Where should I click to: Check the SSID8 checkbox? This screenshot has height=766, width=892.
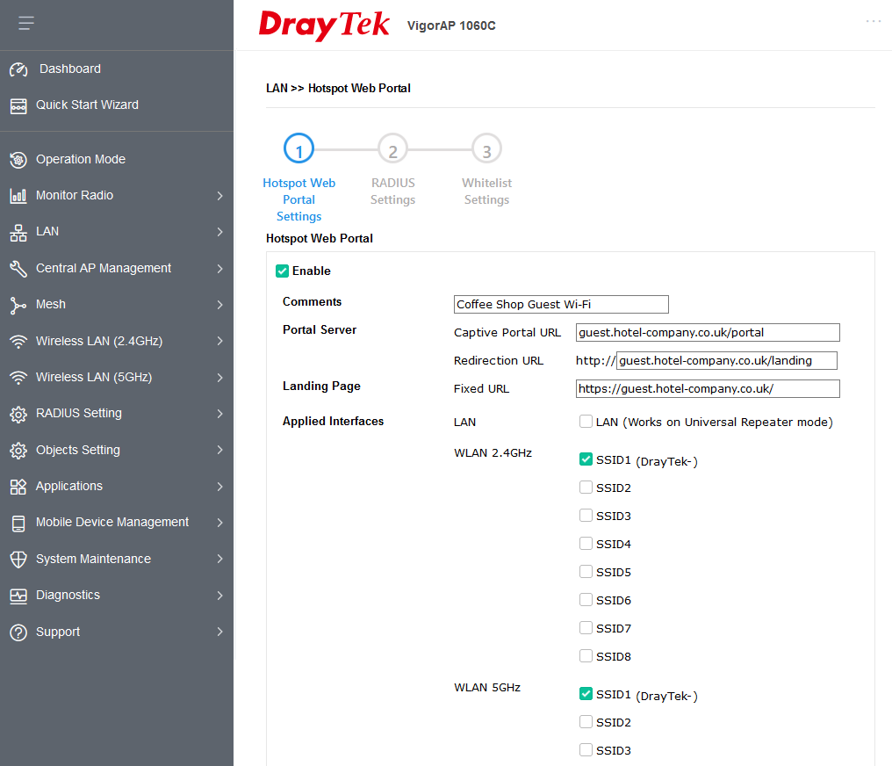coord(586,655)
